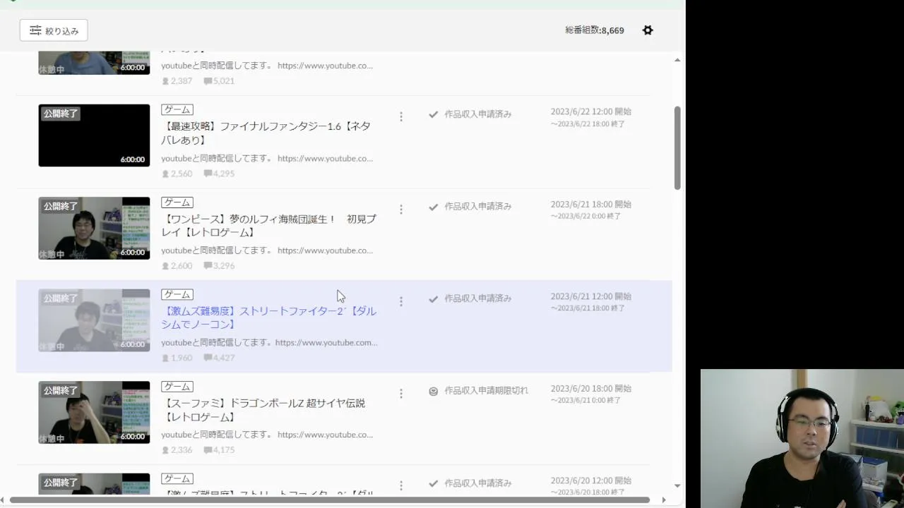Click the ゲーム tag on ワンピース row
904x508 pixels.
(x=177, y=202)
